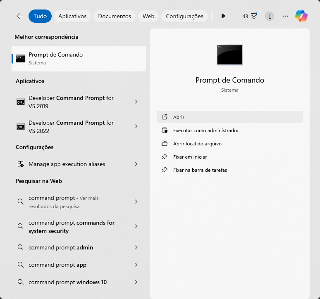Open the rewards trophy icon

254,16
